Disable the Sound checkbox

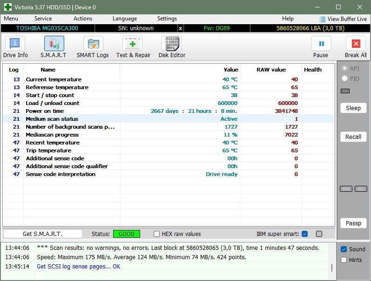(x=344, y=249)
